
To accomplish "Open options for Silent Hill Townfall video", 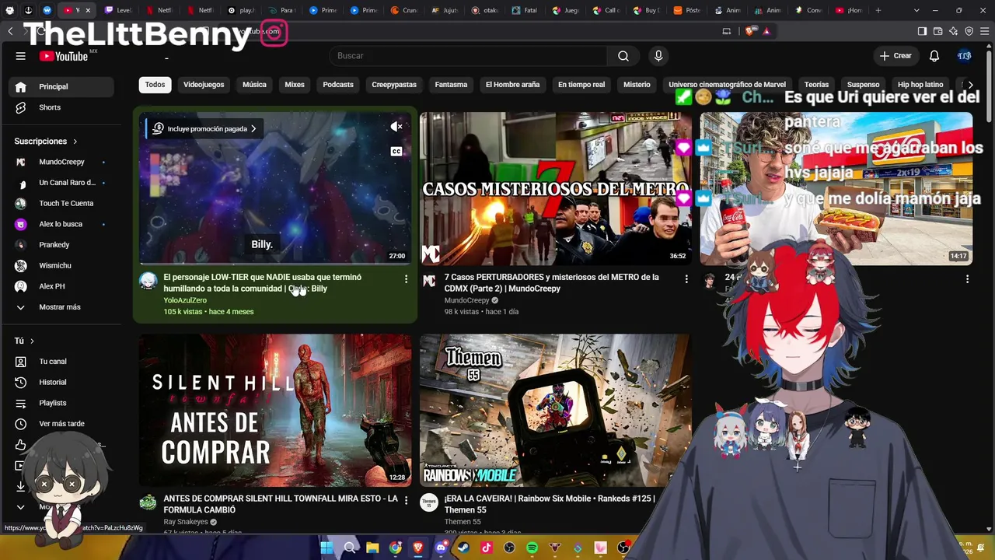I will pos(406,500).
